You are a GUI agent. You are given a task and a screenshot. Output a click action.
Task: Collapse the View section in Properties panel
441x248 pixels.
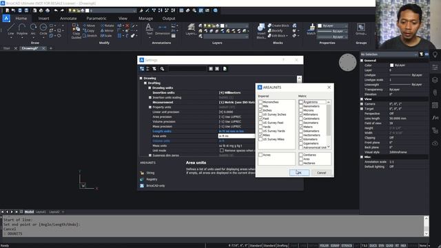362,99
